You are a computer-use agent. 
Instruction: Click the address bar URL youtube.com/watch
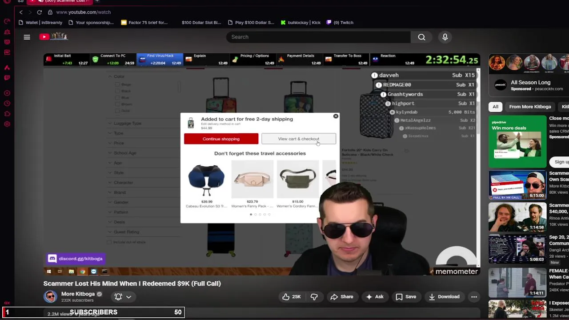click(83, 12)
